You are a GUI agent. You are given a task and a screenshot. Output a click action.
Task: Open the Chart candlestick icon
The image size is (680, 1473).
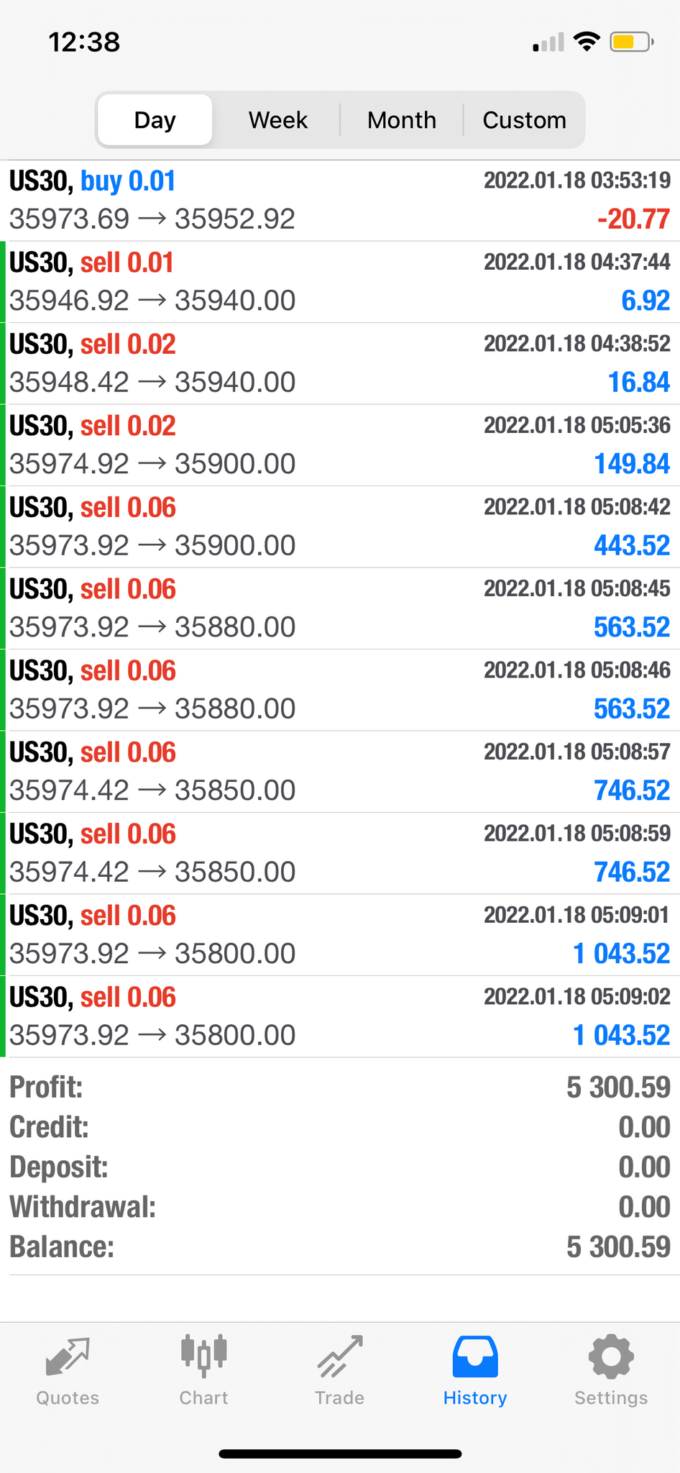point(203,1357)
